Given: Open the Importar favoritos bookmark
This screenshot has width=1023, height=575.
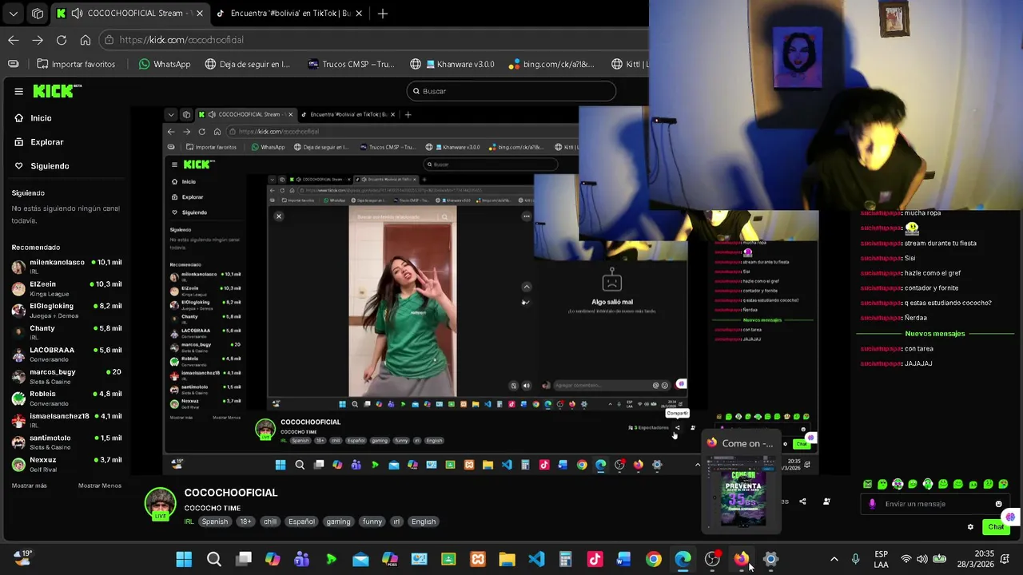Looking at the screenshot, I should pyautogui.click(x=75, y=64).
